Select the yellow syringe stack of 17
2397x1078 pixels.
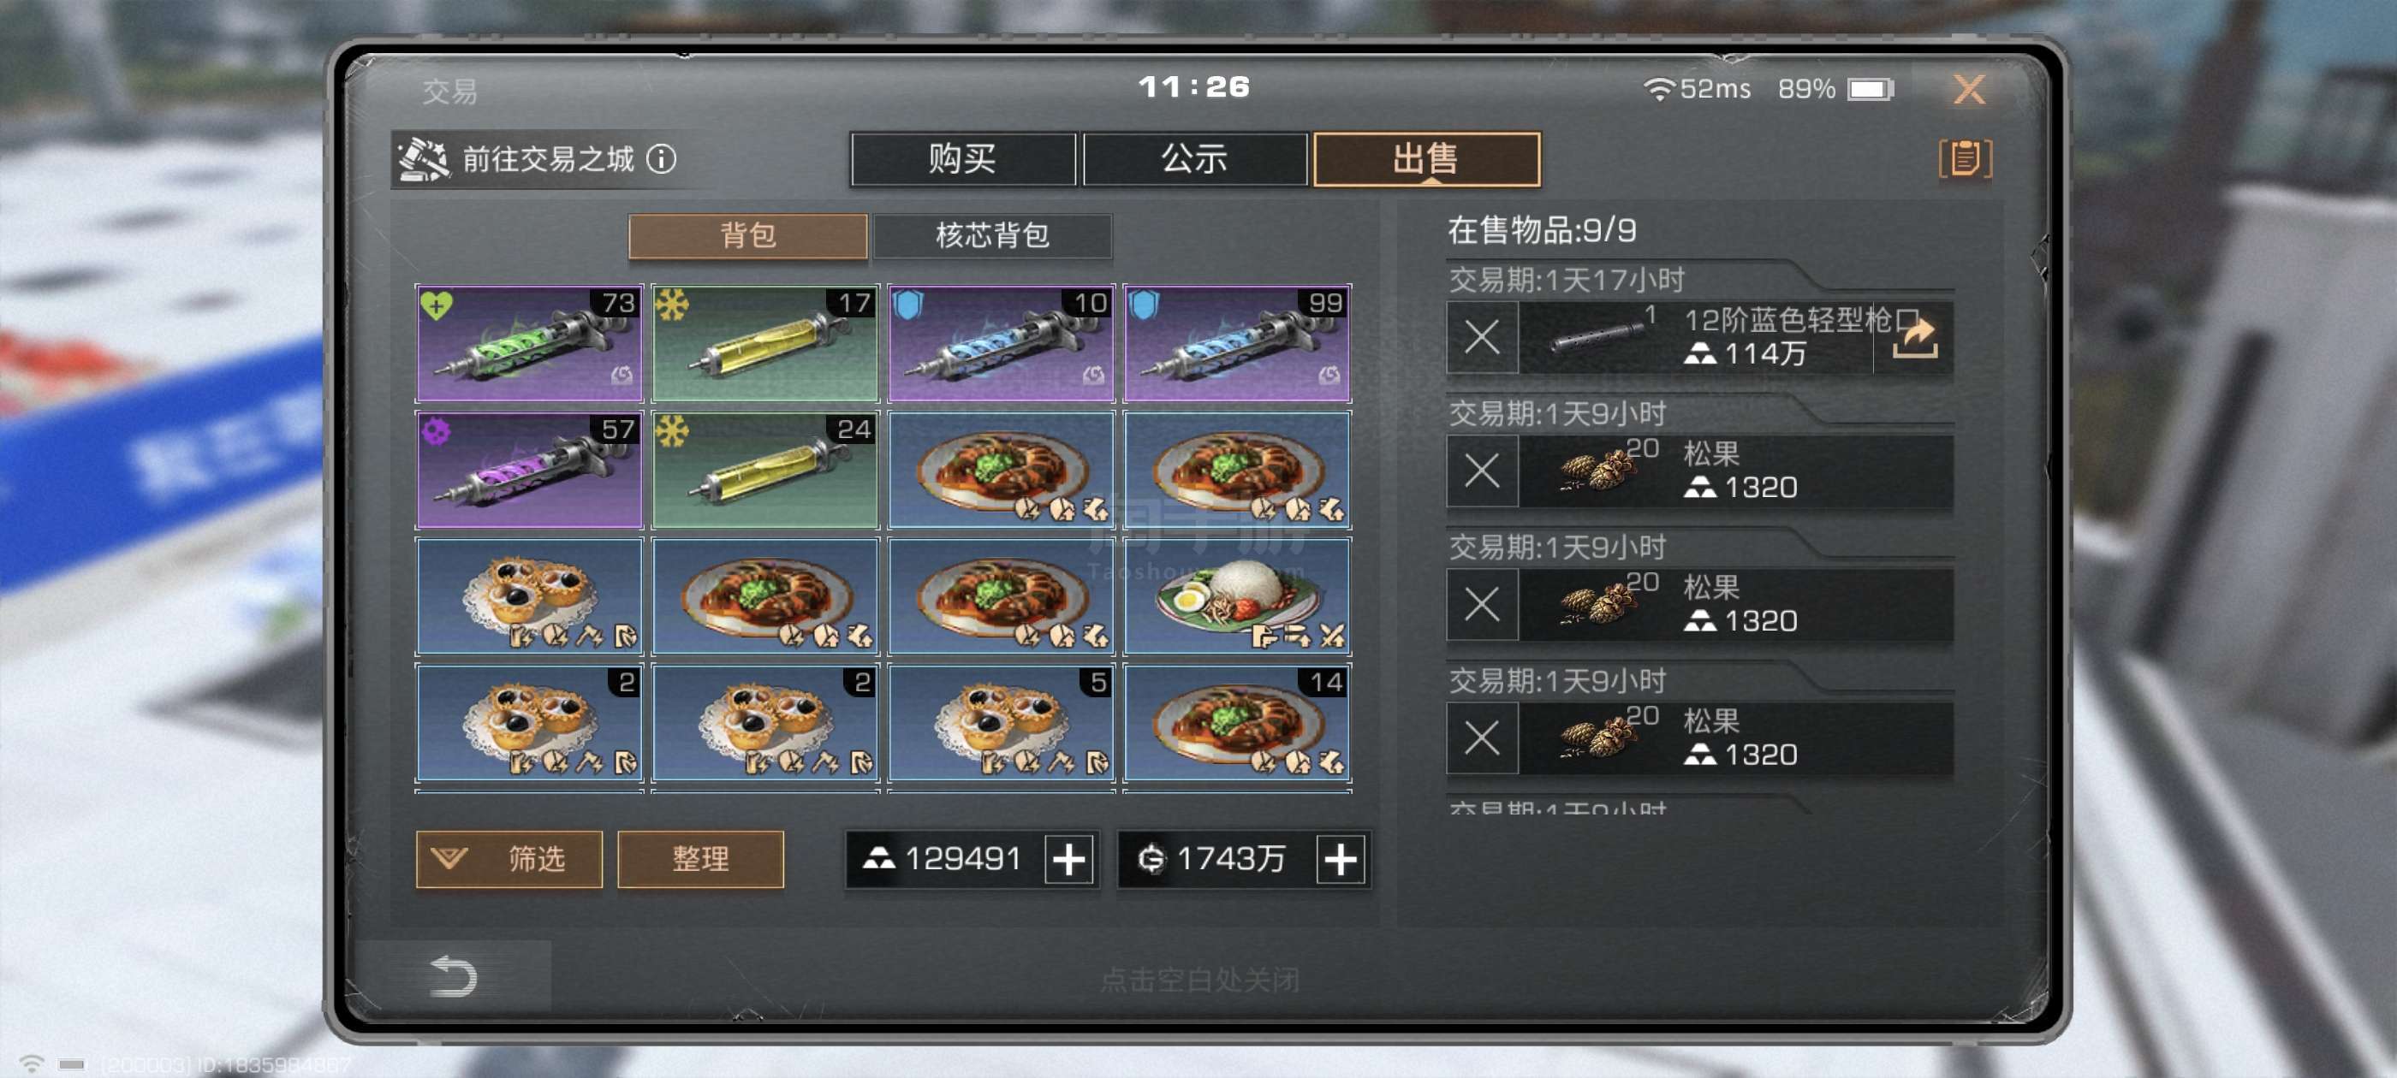tap(764, 343)
